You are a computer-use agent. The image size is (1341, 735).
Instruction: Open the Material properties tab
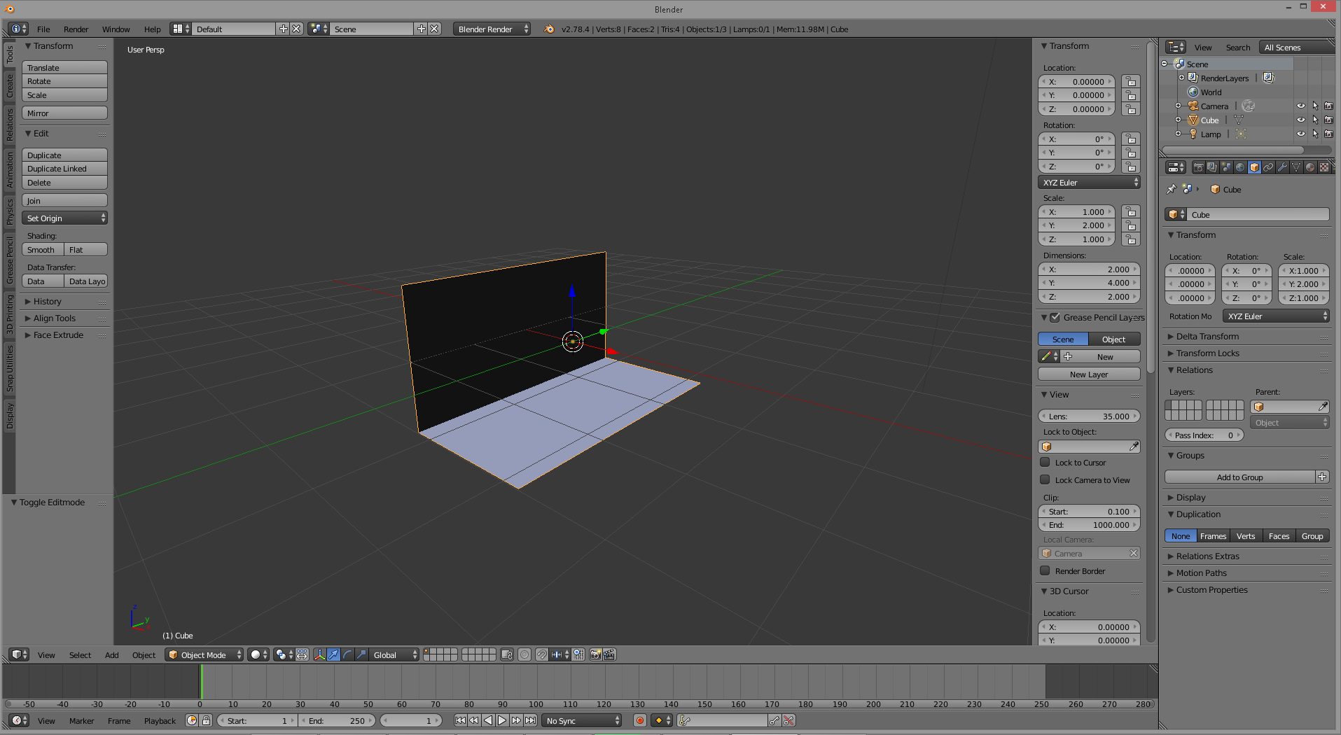pyautogui.click(x=1310, y=167)
